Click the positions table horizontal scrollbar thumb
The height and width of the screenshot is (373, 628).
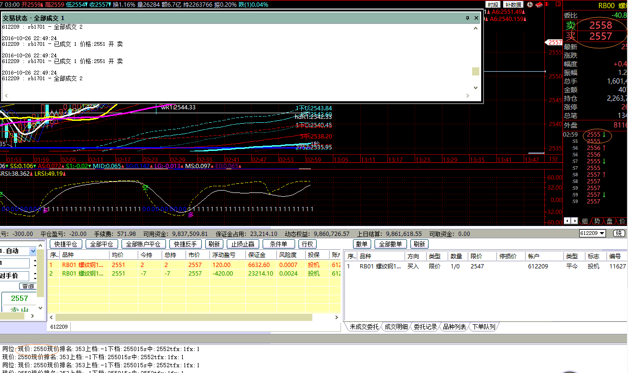click(184, 317)
